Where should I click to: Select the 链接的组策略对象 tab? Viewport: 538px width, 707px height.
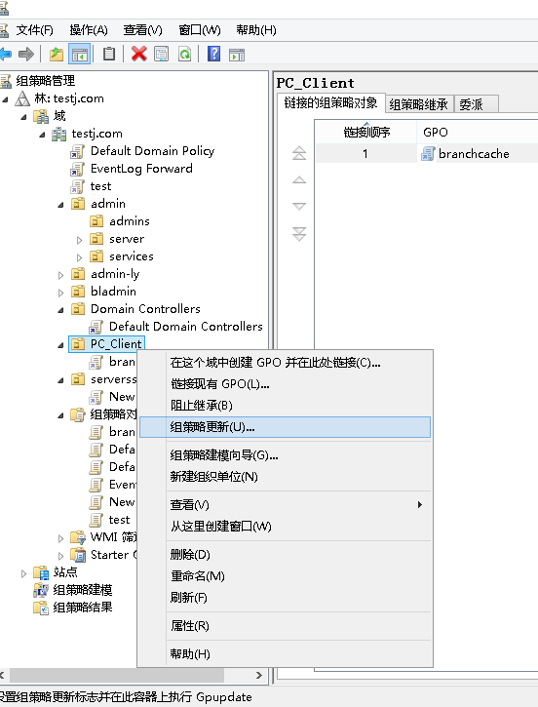coord(330,102)
